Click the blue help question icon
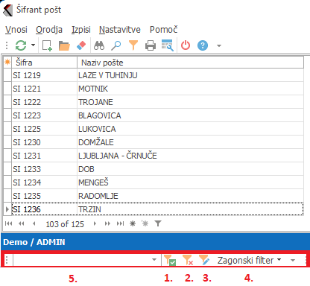This screenshot has width=310, height=286. [203, 45]
